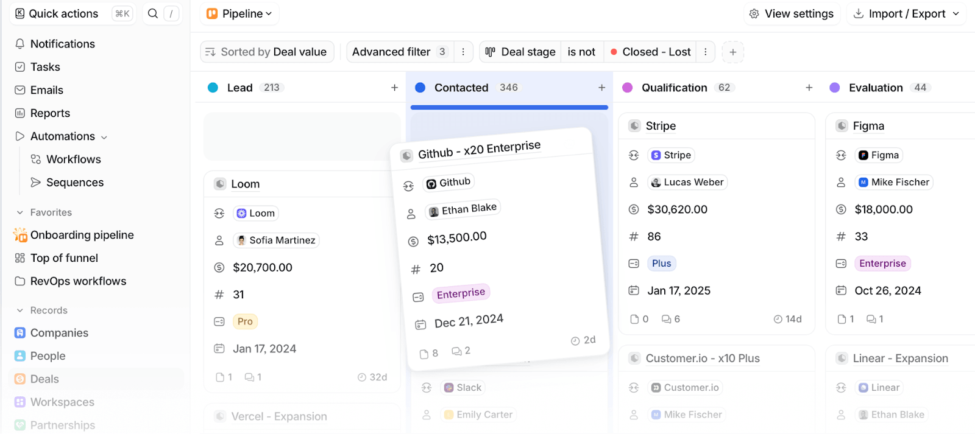Image resolution: width=975 pixels, height=434 pixels.
Task: Toggle status circle on Figma card
Action: [842, 126]
